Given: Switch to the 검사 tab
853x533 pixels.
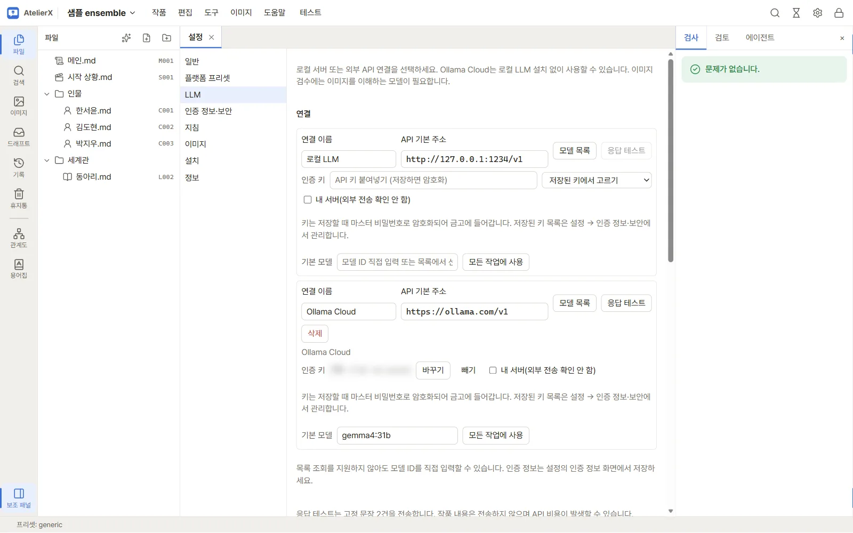Looking at the screenshot, I should point(691,38).
